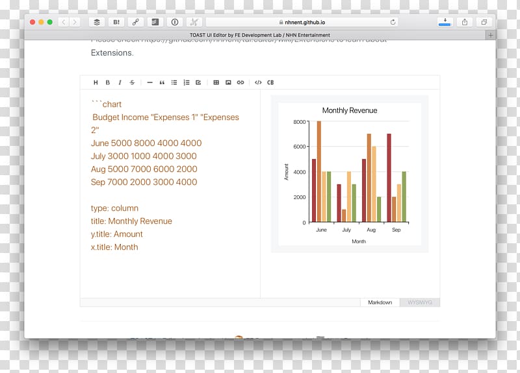Toggle bold formatting in the editor
520x373 pixels.
[108, 82]
